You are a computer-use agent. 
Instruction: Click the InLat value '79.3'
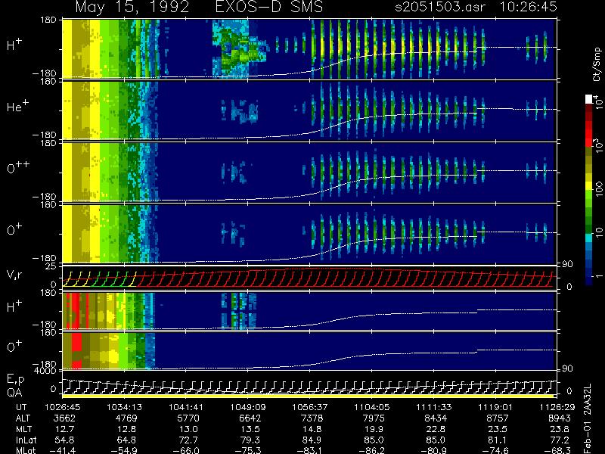250,440
